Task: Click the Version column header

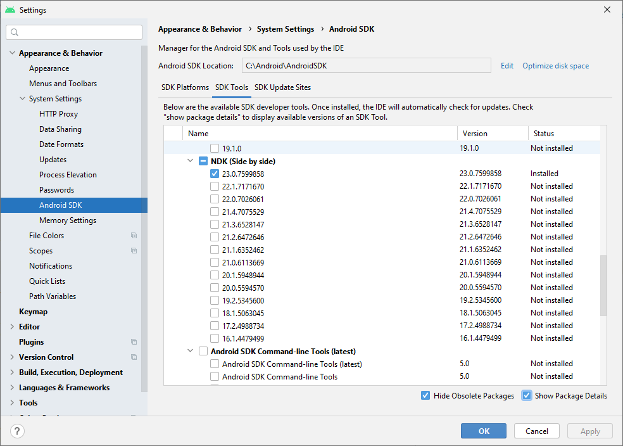Action: point(493,134)
